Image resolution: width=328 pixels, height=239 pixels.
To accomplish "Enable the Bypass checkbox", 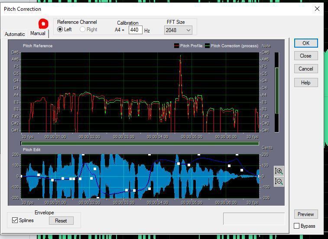I will point(296,226).
